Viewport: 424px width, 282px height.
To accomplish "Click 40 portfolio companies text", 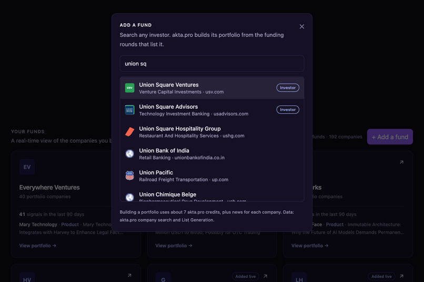I will point(45,196).
